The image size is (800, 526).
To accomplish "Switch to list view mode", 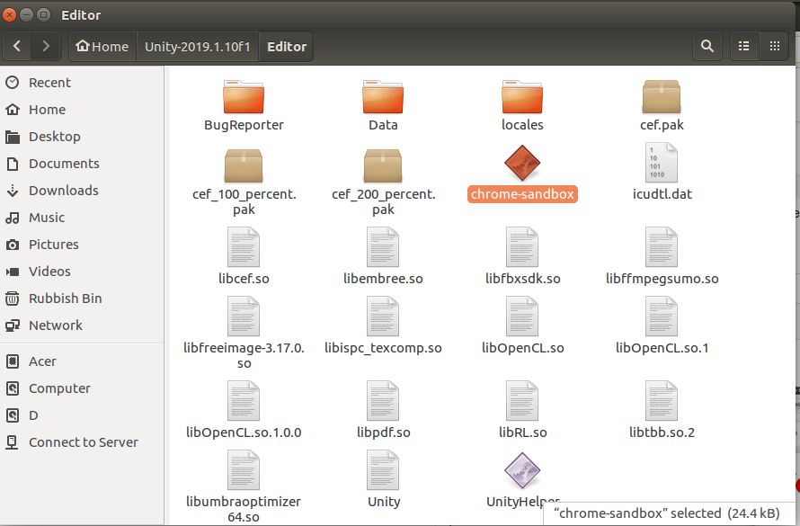I will 744,46.
